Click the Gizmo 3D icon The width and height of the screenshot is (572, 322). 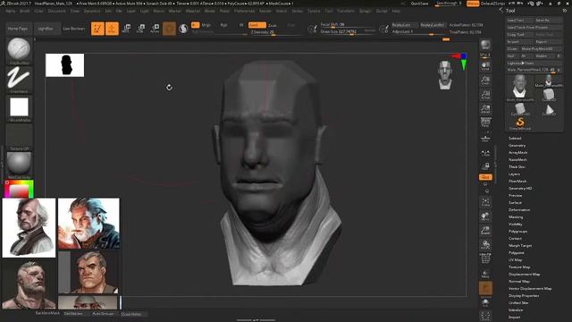[169, 29]
